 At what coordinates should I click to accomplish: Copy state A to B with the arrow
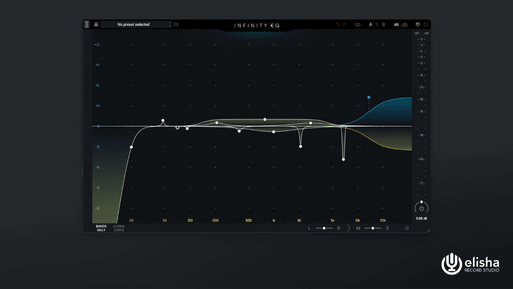pos(377,24)
